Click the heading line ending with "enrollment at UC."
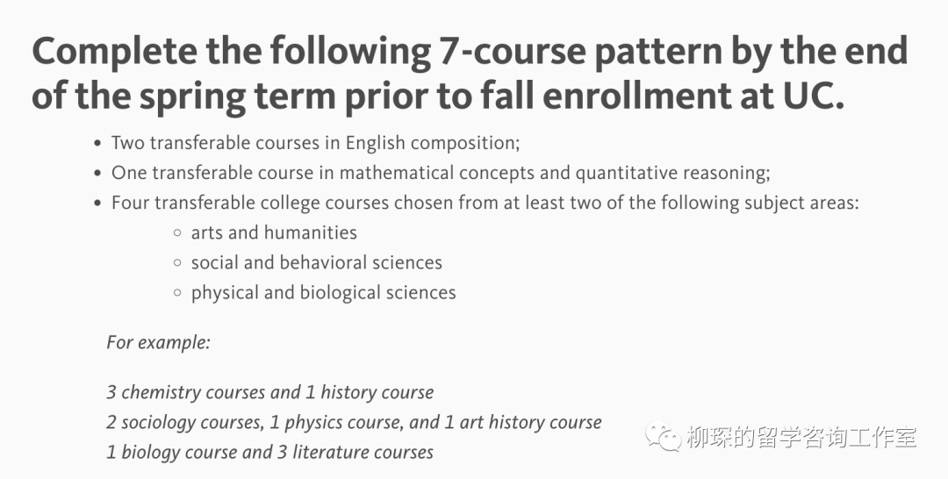This screenshot has height=479, width=948. [x=425, y=97]
